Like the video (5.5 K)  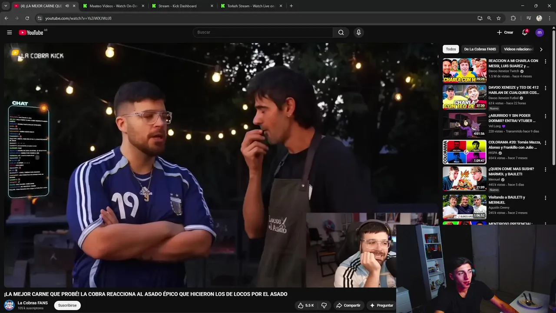(x=306, y=305)
